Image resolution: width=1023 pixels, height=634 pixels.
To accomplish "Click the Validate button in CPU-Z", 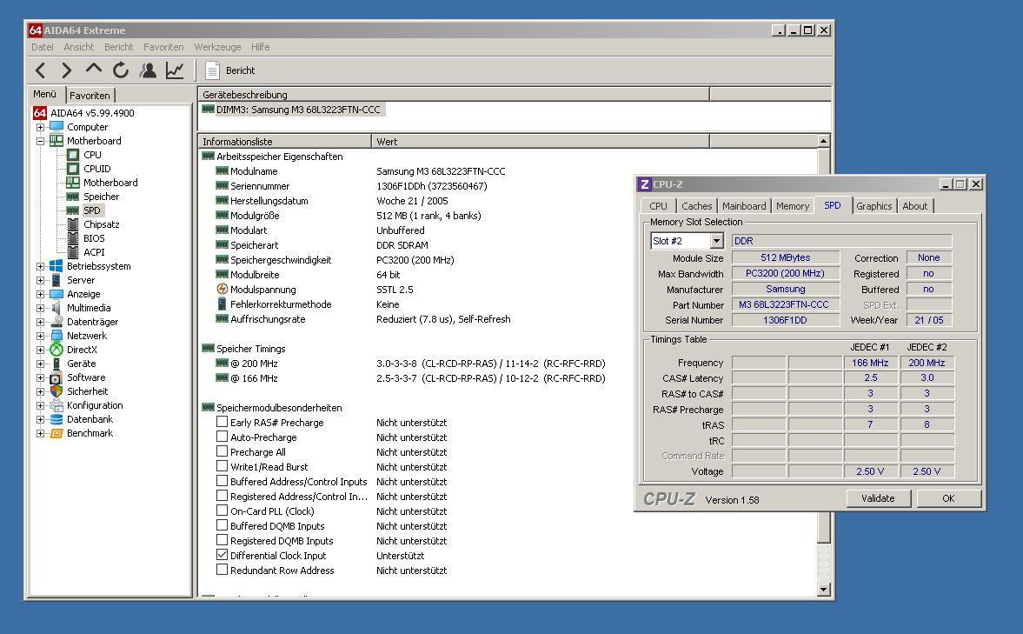I will click(878, 498).
